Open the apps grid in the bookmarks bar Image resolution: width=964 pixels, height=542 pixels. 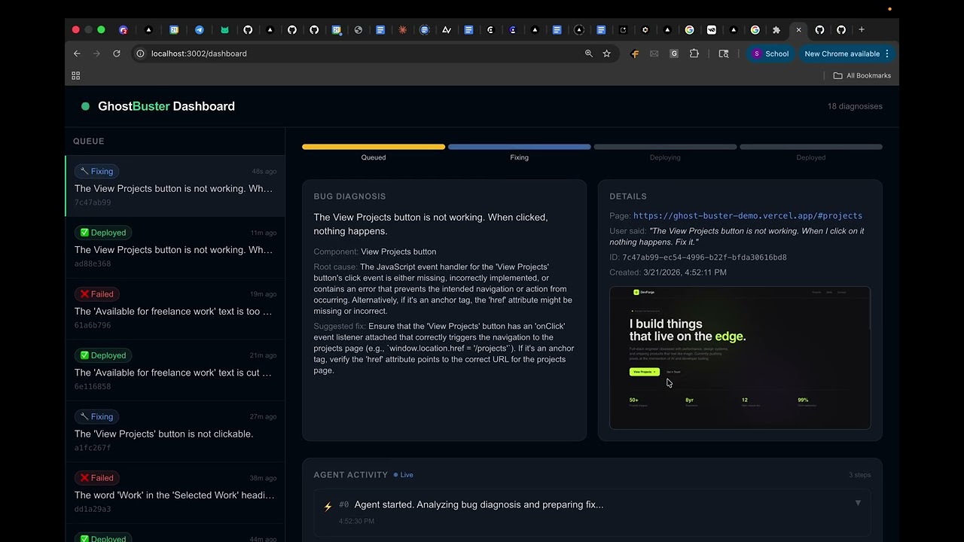pos(75,75)
